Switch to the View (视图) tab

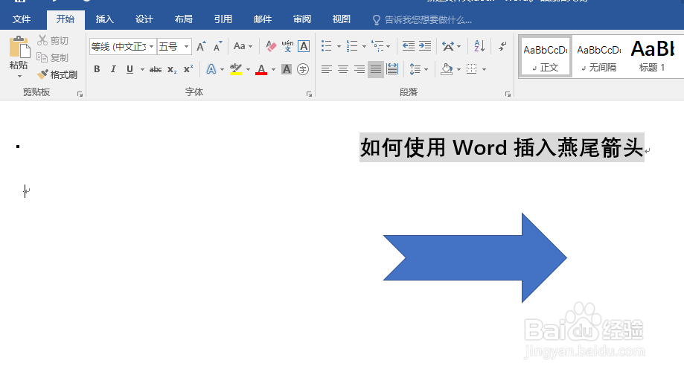coord(341,19)
